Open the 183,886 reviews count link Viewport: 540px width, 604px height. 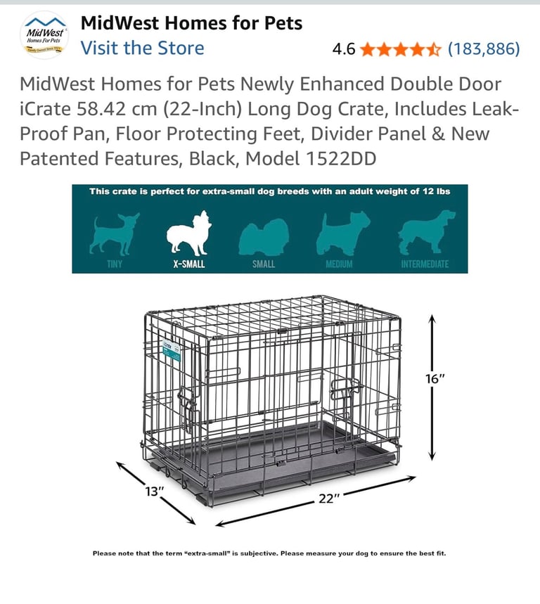[x=484, y=49]
